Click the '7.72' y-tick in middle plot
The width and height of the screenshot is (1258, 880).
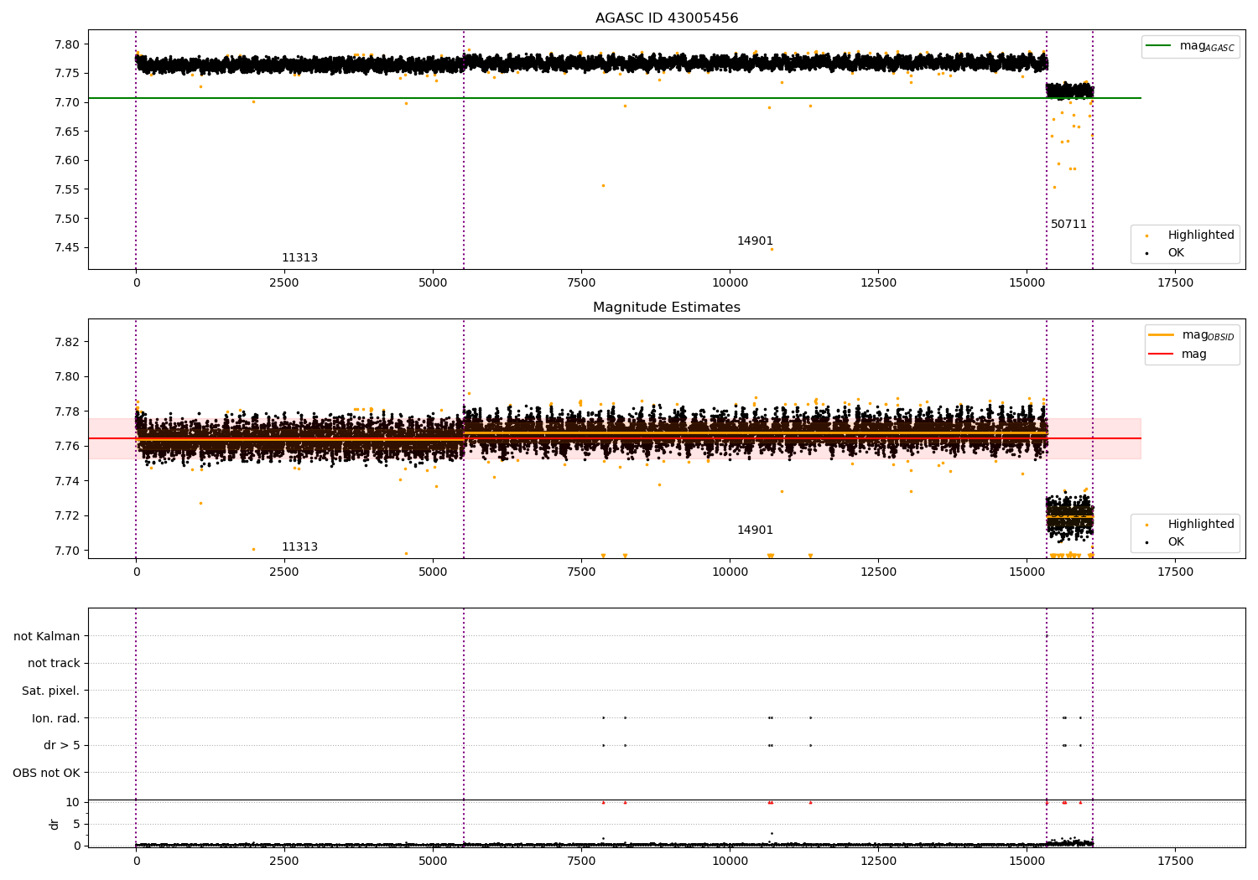(x=66, y=515)
